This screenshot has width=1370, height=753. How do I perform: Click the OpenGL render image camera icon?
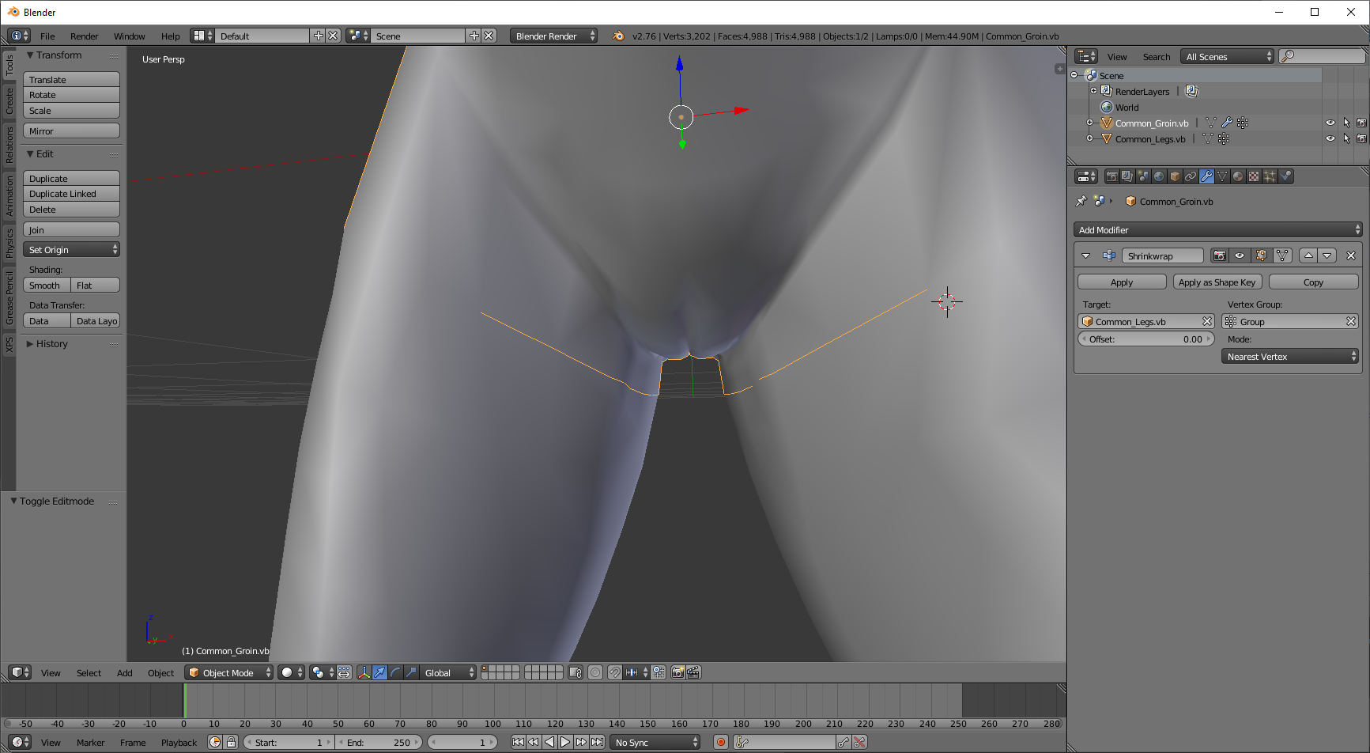click(x=677, y=672)
